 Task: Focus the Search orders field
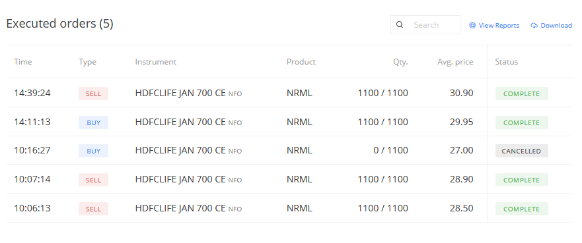point(425,25)
